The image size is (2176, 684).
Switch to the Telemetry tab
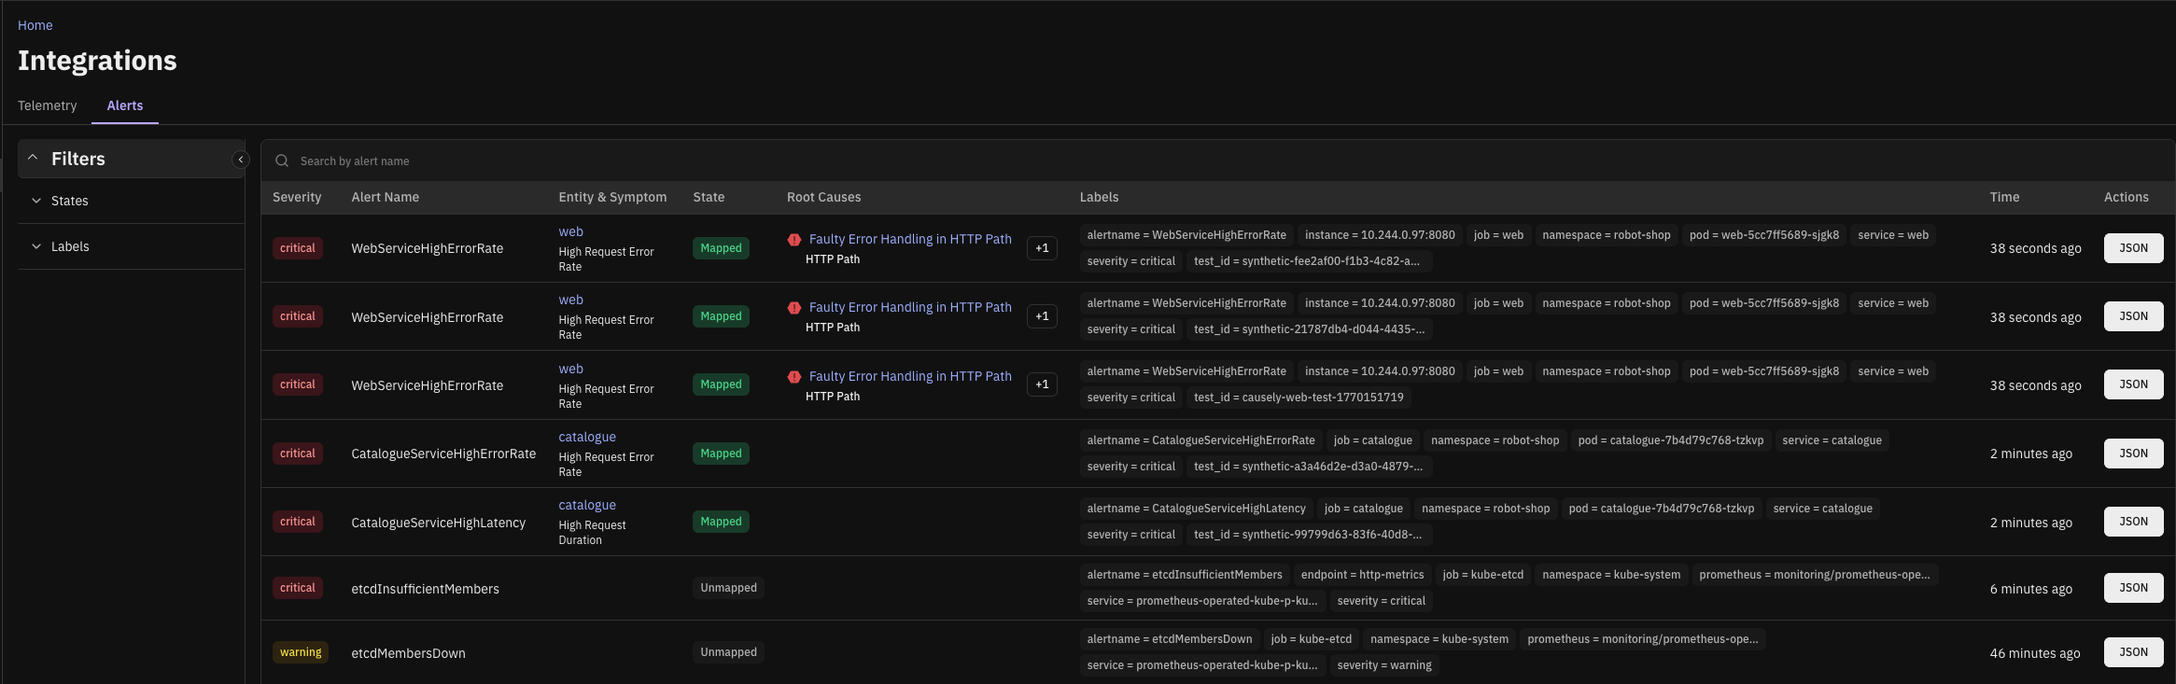48,105
